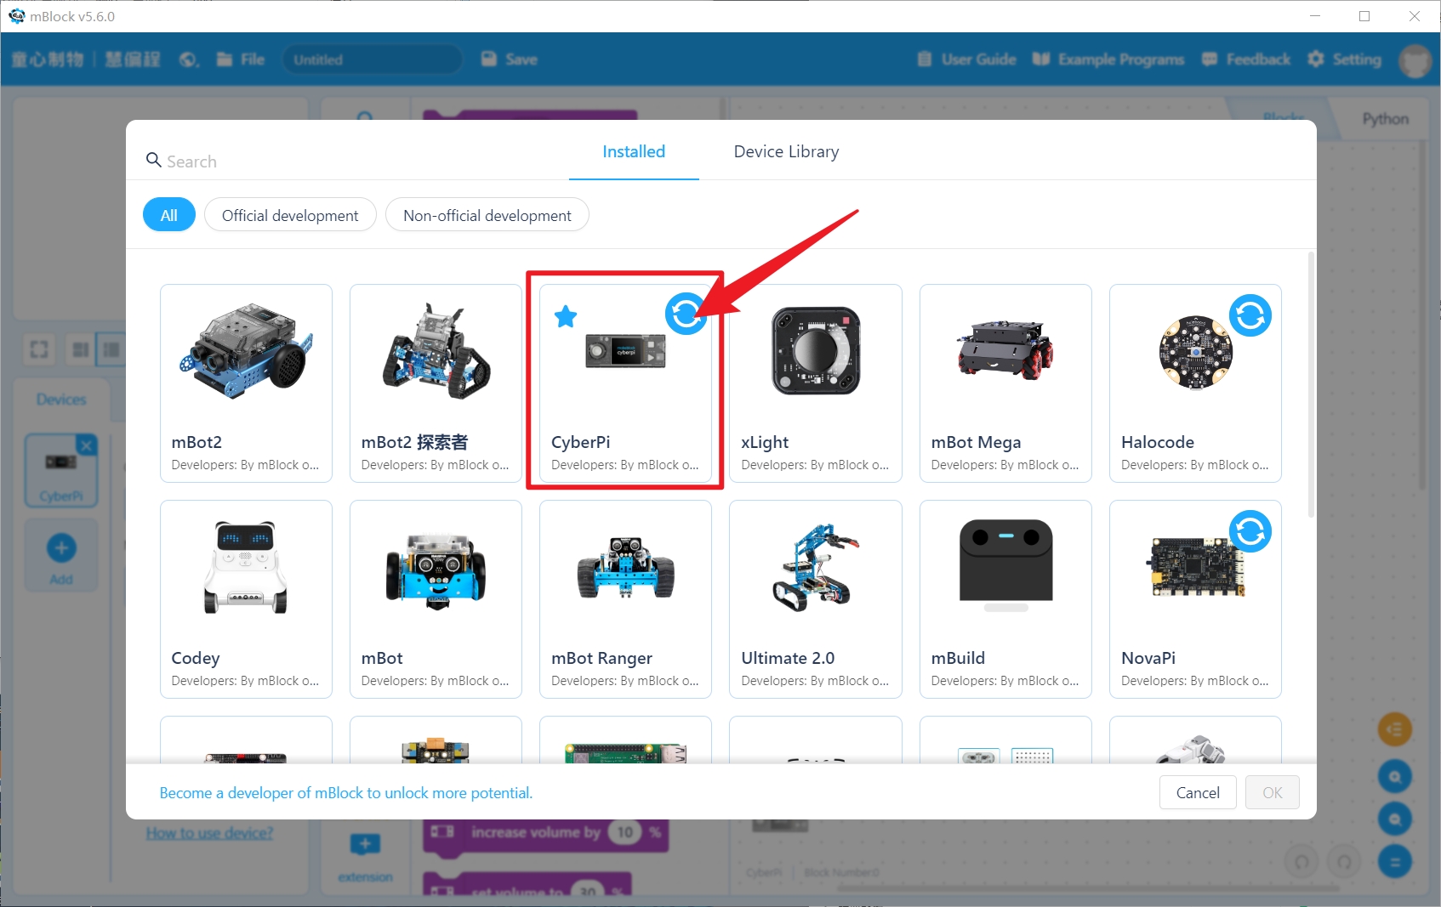1441x907 pixels.
Task: Click the Save icon in the top bar
Action: pyautogui.click(x=489, y=59)
